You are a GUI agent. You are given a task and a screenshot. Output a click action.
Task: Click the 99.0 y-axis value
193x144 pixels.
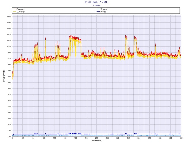pyautogui.click(x=10, y=52)
